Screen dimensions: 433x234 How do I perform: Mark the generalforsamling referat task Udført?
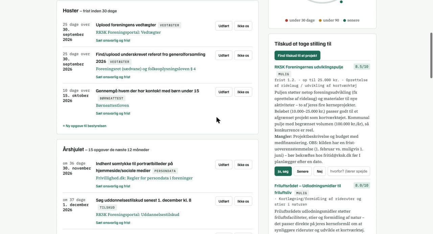click(224, 55)
